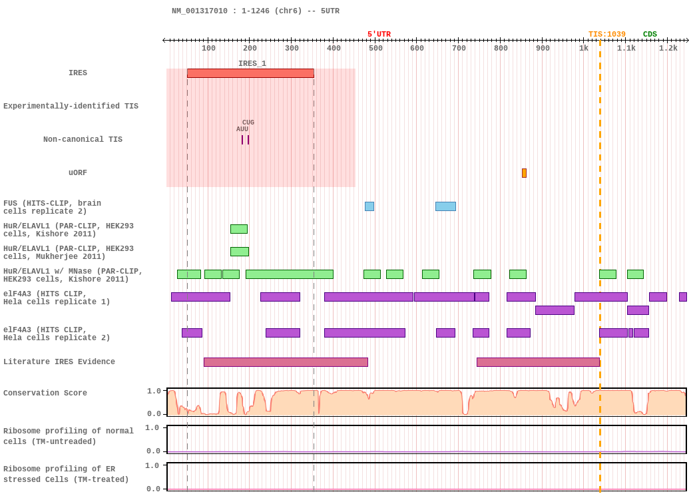The image size is (699, 498).
Task: Click the orange uORF block
Action: pyautogui.click(x=524, y=173)
